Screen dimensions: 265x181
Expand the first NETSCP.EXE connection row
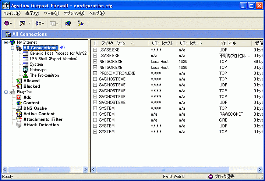tap(95, 61)
